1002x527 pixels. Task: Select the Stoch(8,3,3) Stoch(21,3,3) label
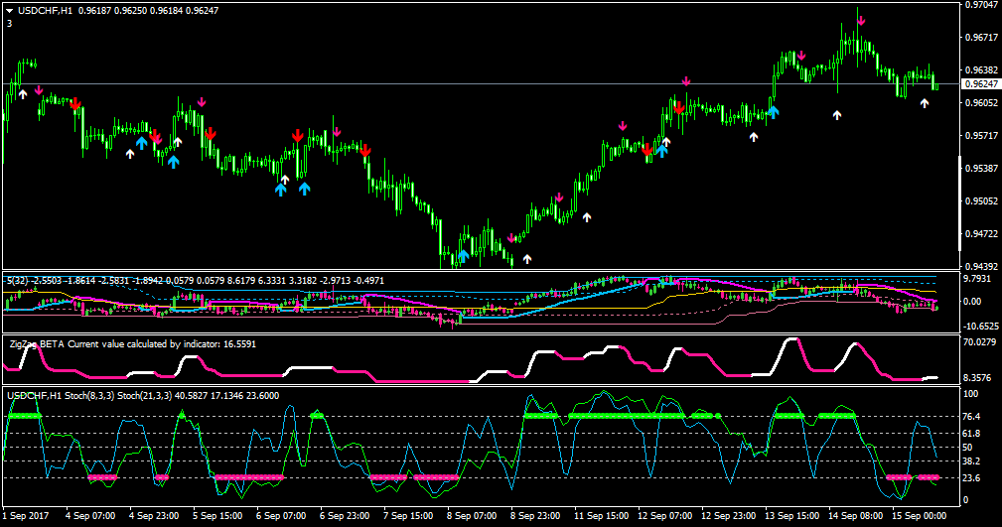coord(143,396)
